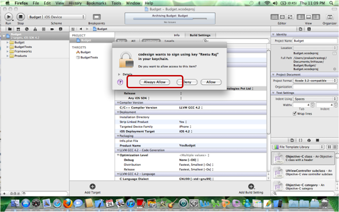The image size is (339, 212).
Task: Toggle the Wrap lines checkbox
Action: click(x=294, y=114)
